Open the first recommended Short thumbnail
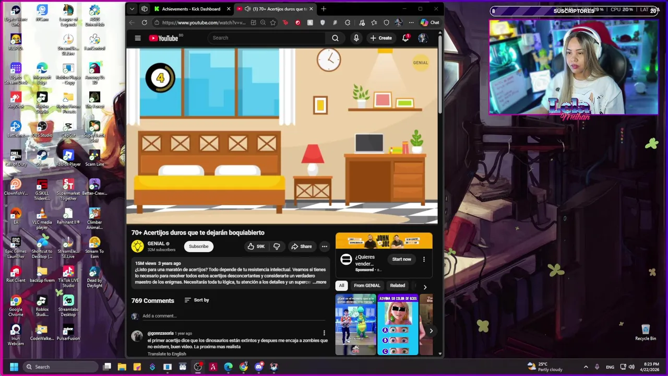This screenshot has width=668, height=376. pyautogui.click(x=355, y=325)
